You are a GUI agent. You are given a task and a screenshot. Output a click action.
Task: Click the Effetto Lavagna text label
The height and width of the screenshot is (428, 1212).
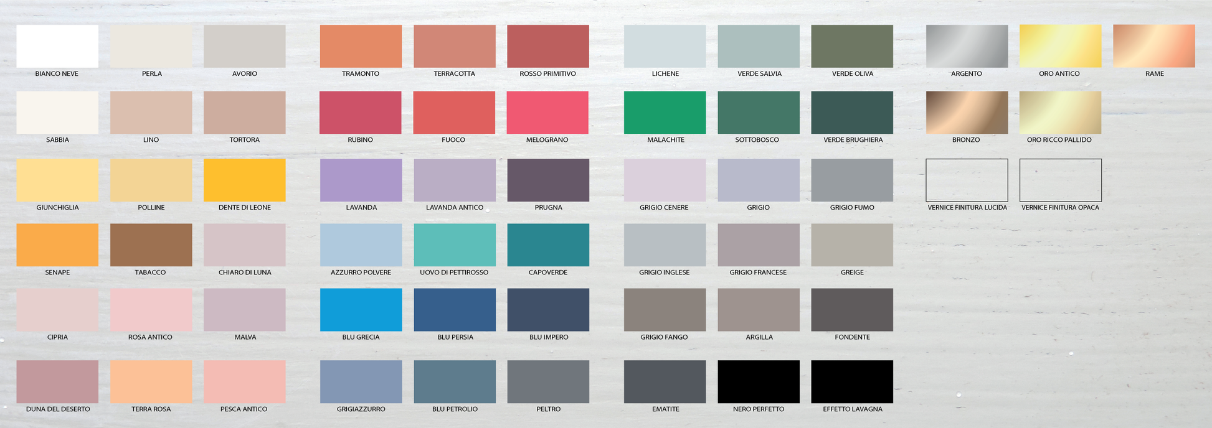(x=852, y=409)
